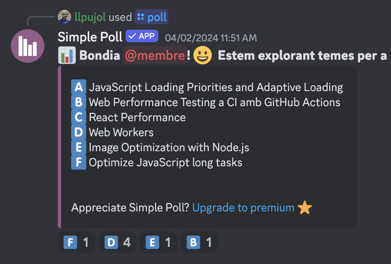Click the Simple Poll username

point(90,37)
